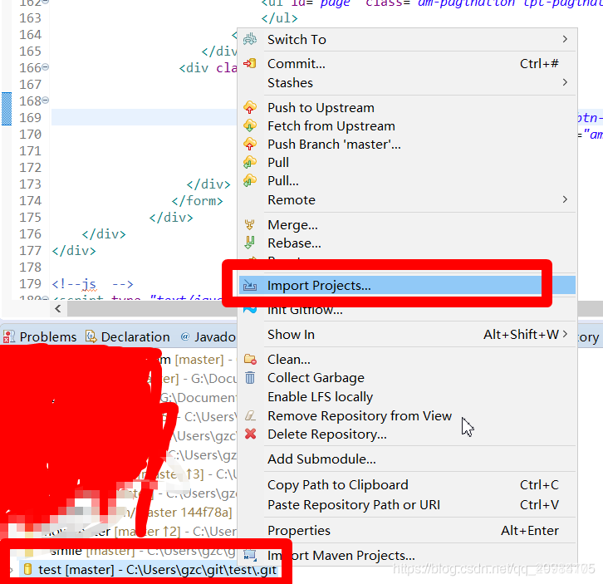The height and width of the screenshot is (584, 603).
Task: Select Fetch from Upstream
Action: (407, 125)
